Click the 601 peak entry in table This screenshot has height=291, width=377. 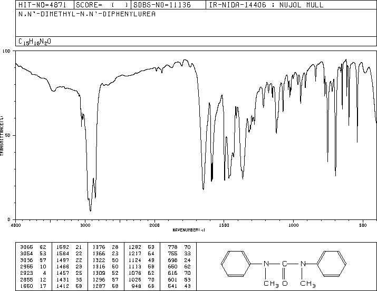point(179,279)
